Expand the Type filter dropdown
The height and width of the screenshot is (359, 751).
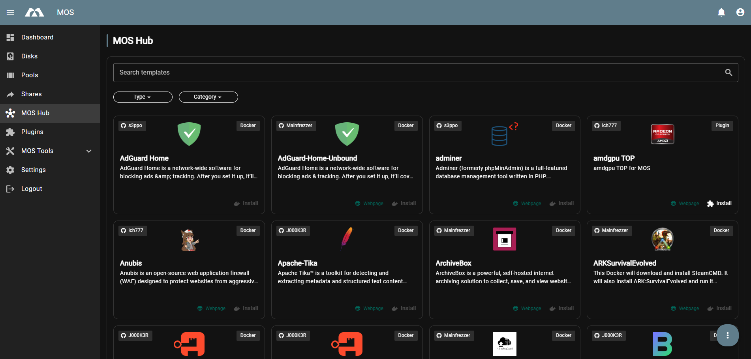(x=143, y=97)
